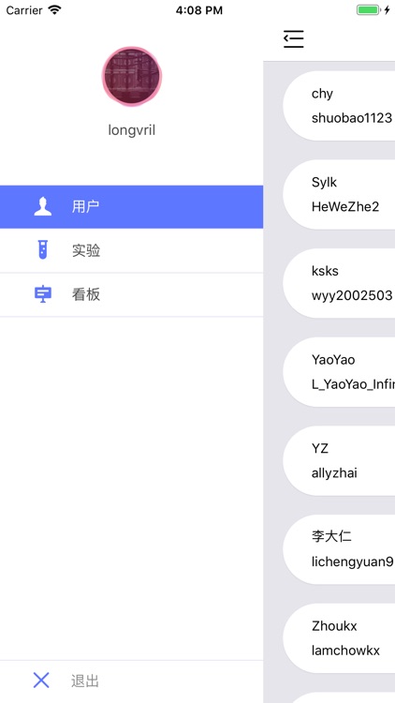Open the 看板 menu item
Viewport: 395px width, 703px height.
[131, 294]
